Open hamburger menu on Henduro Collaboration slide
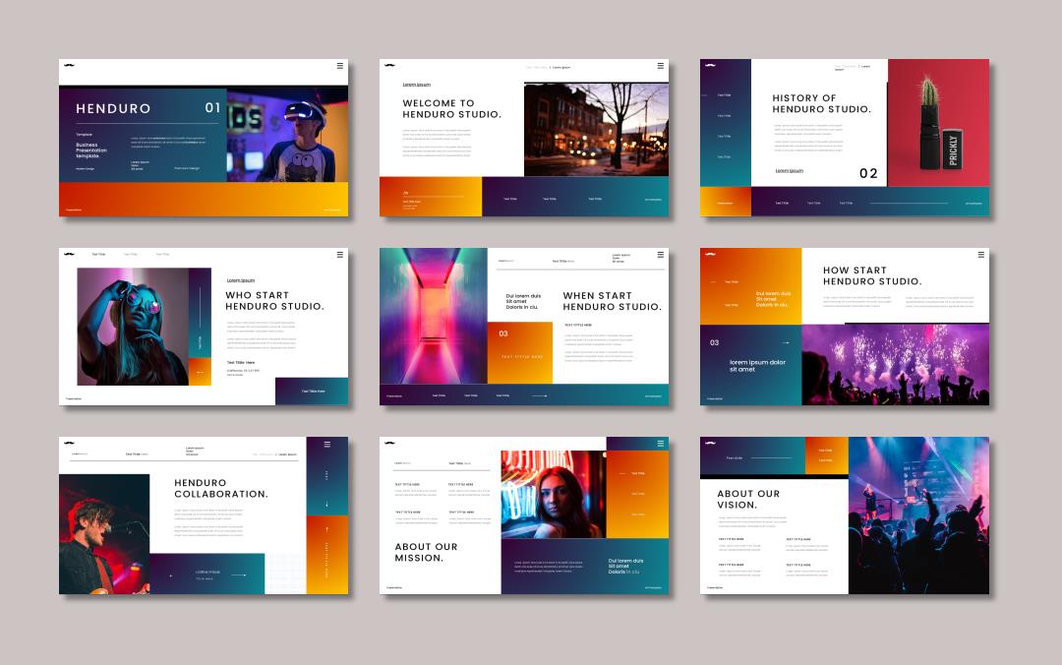 327,444
